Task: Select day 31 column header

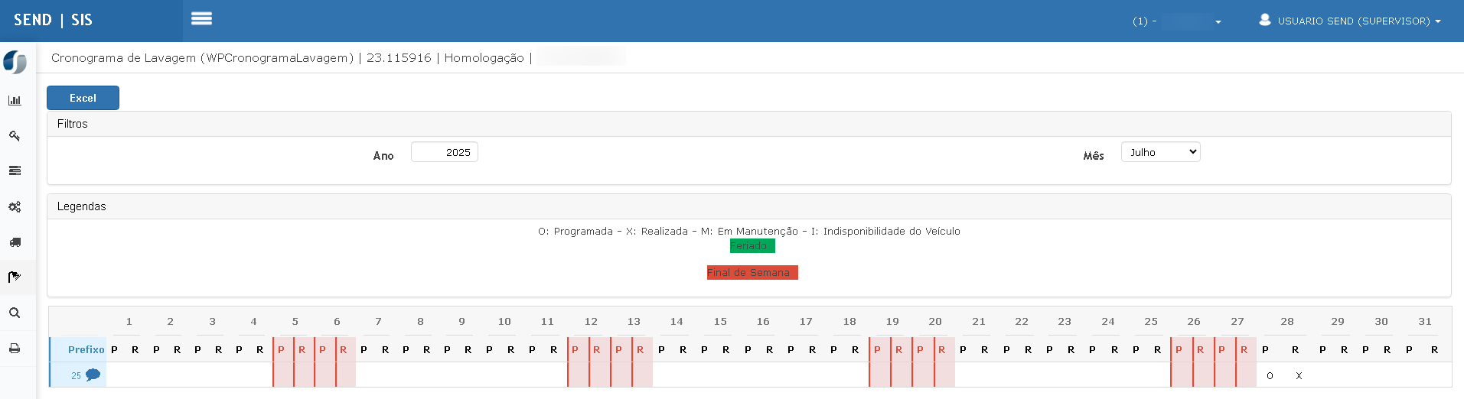Action: click(x=1425, y=322)
